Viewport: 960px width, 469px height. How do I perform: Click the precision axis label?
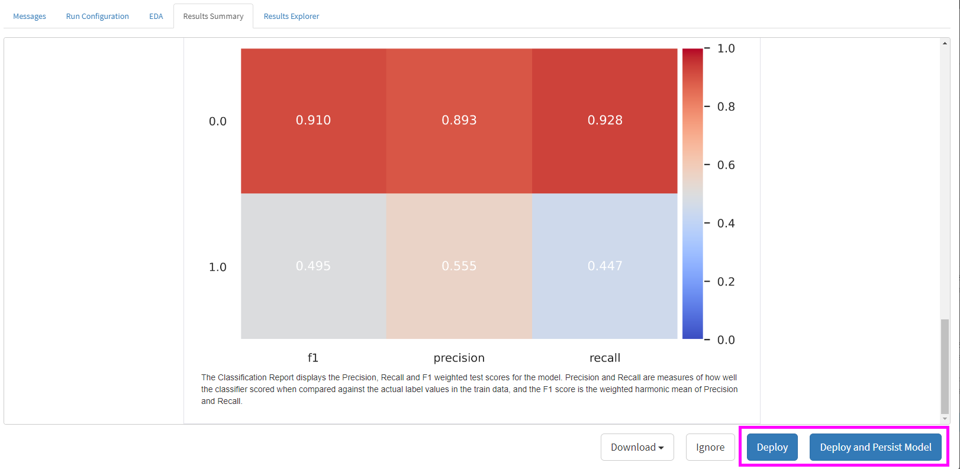pyautogui.click(x=459, y=358)
